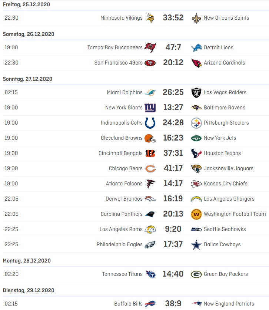Click the Dallas Cowboys star logo

pyautogui.click(x=196, y=245)
